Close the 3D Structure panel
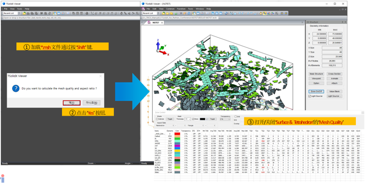Viewport: 366px width, 183px height. (345, 22)
